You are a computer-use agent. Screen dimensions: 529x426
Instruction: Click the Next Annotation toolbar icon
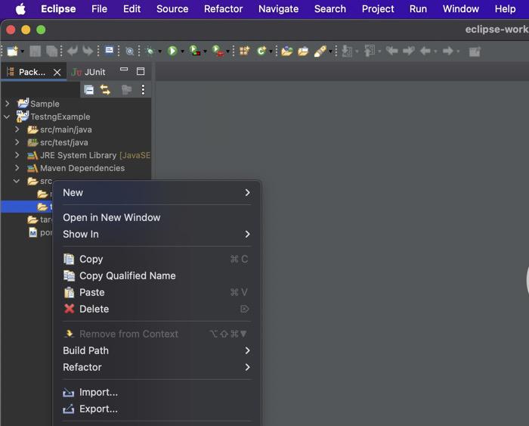coord(346,51)
